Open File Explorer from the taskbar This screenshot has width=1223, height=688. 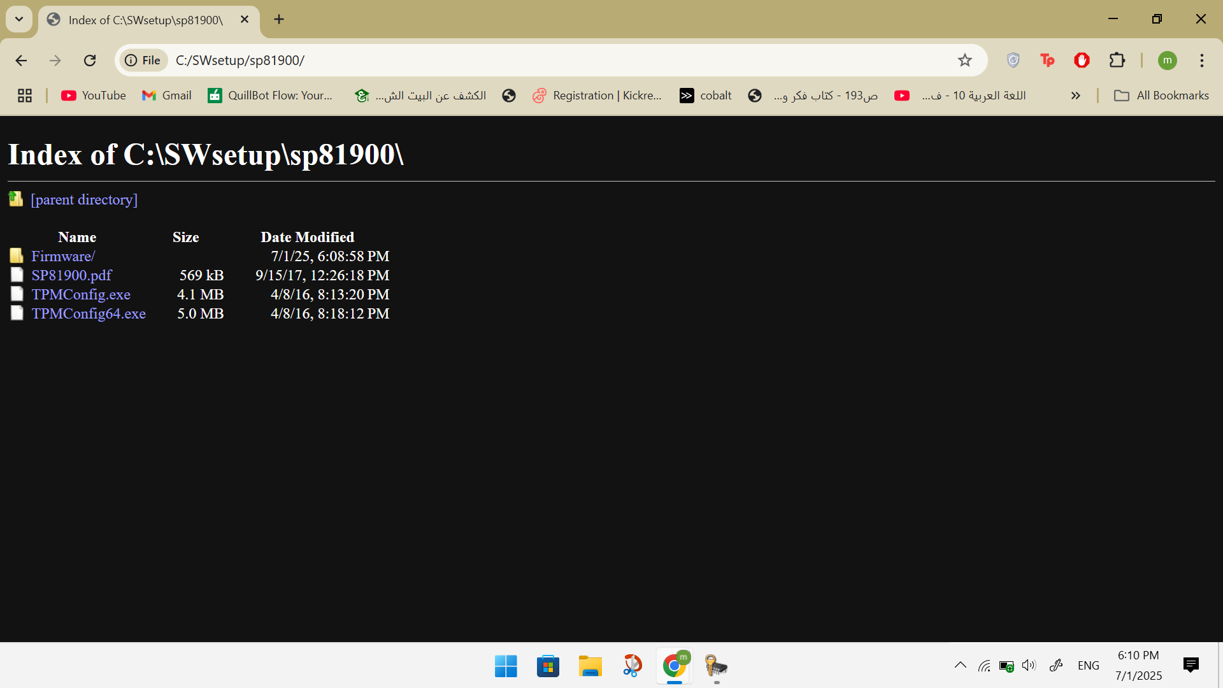pos(590,666)
